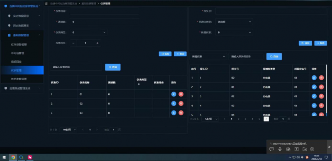Image resolution: width=332 pixels, height=161 pixels.
Task: Edit instrument row with ID 1
Action: 173,94
